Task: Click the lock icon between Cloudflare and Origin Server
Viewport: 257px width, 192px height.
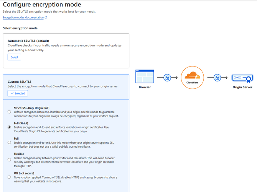Action: tap(217, 78)
